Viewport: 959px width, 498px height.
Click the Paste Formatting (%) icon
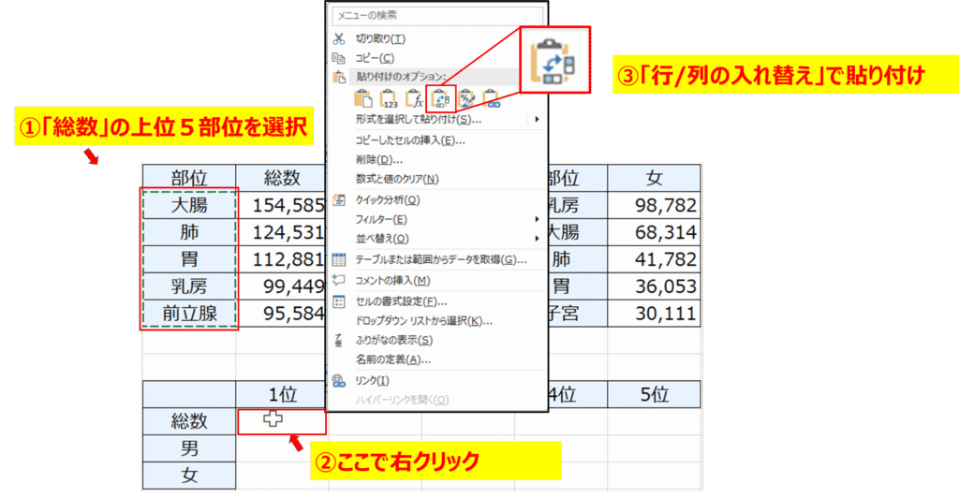pos(465,97)
